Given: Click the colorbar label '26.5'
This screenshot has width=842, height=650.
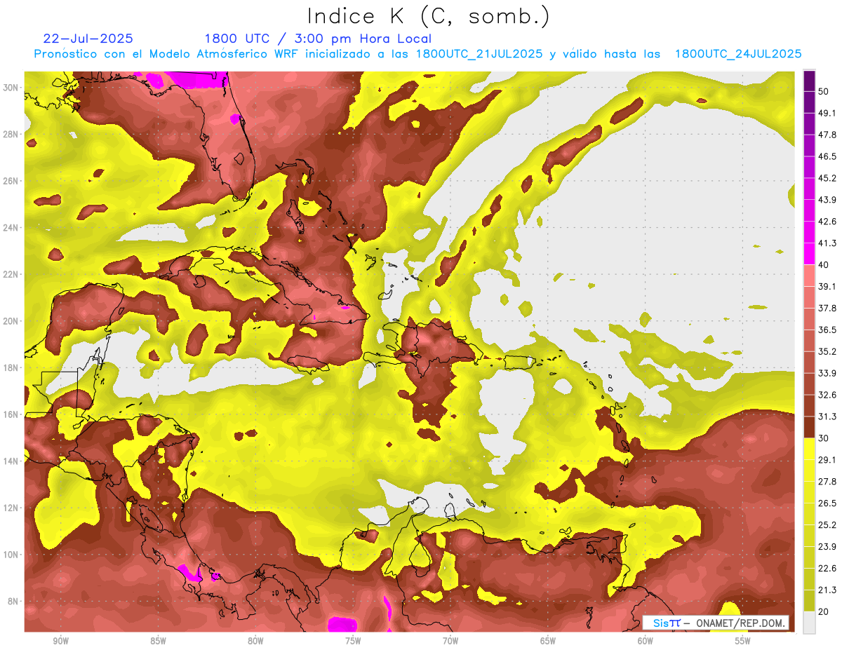Looking at the screenshot, I should coord(827,503).
